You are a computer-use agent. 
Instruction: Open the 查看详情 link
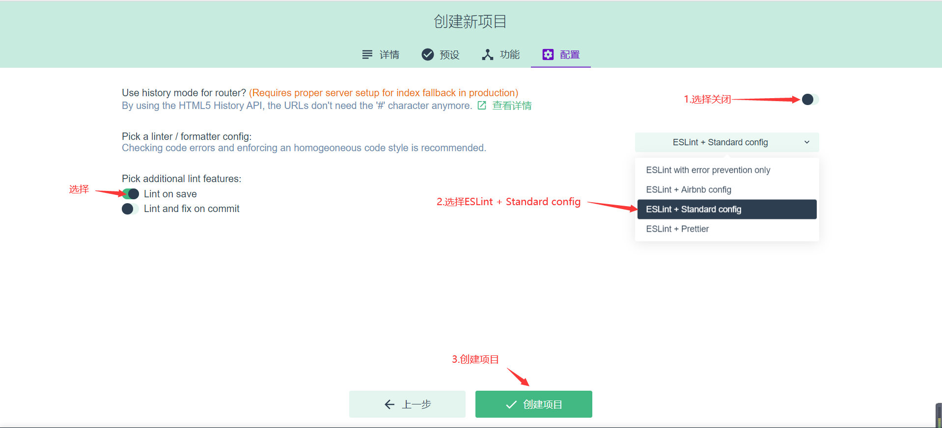tap(505, 106)
